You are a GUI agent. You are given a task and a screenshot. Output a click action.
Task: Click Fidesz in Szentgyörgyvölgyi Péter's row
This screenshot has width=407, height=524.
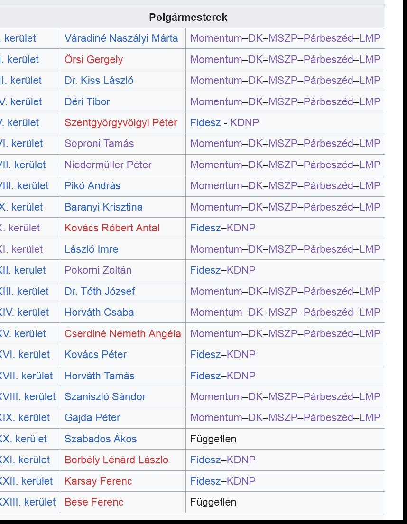pyautogui.click(x=205, y=123)
